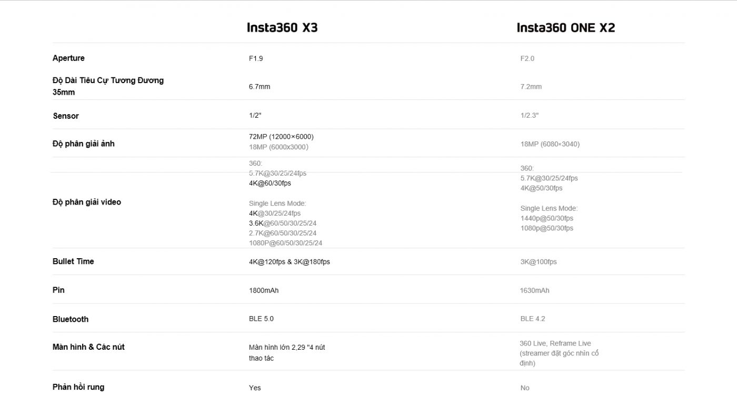Viewport: 737px width, 416px height.
Task: Select the Bluetooth row label
Action: [71, 319]
